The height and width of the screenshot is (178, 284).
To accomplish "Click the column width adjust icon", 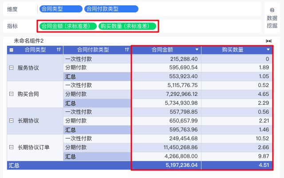I will click(268, 41).
